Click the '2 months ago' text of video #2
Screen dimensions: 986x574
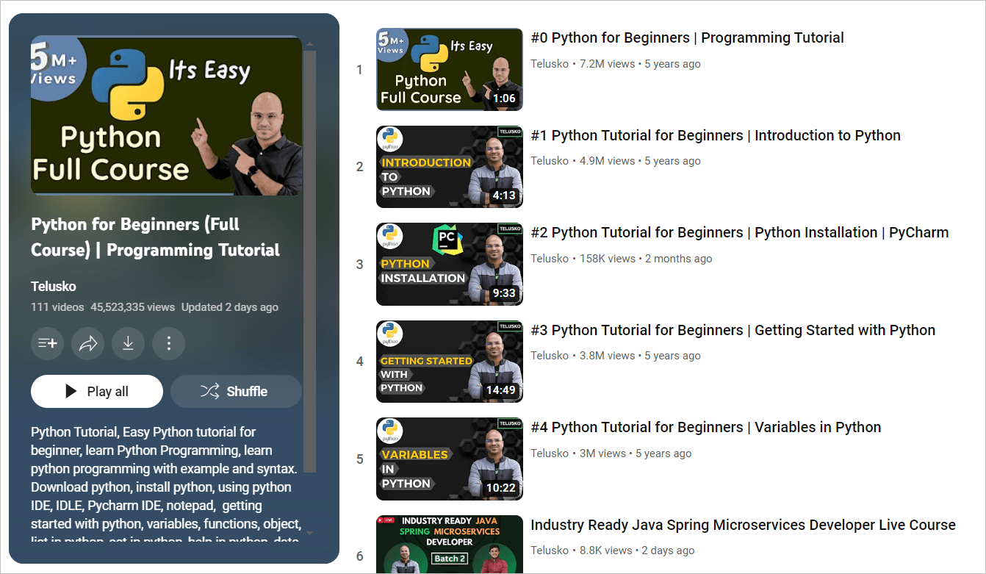(x=678, y=259)
